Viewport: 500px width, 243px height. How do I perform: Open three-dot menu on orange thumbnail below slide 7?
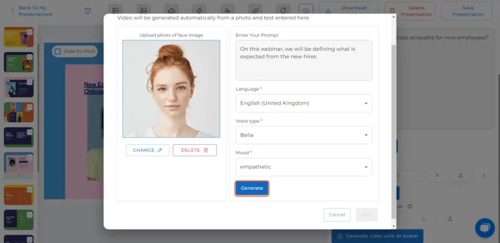[30, 190]
